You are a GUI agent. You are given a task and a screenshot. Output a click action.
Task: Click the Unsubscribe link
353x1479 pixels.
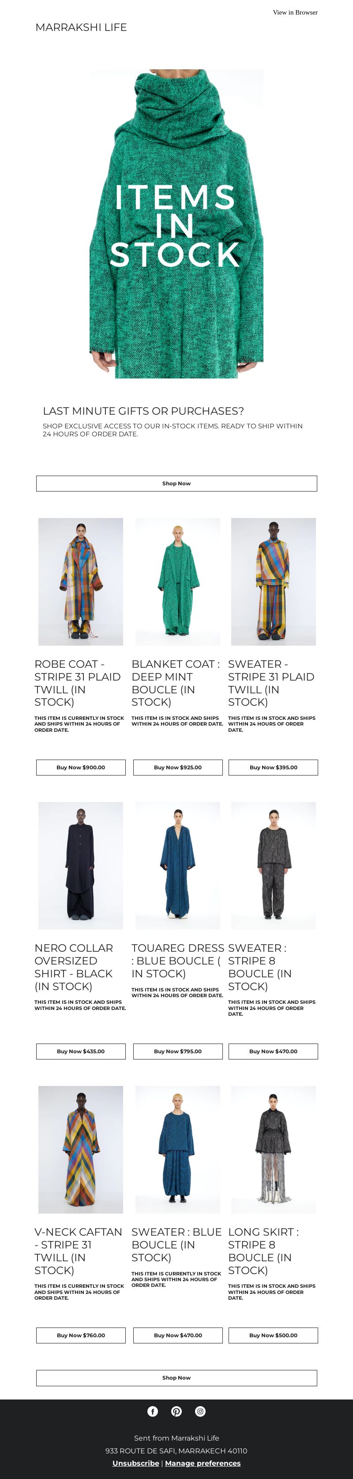[x=135, y=1463]
